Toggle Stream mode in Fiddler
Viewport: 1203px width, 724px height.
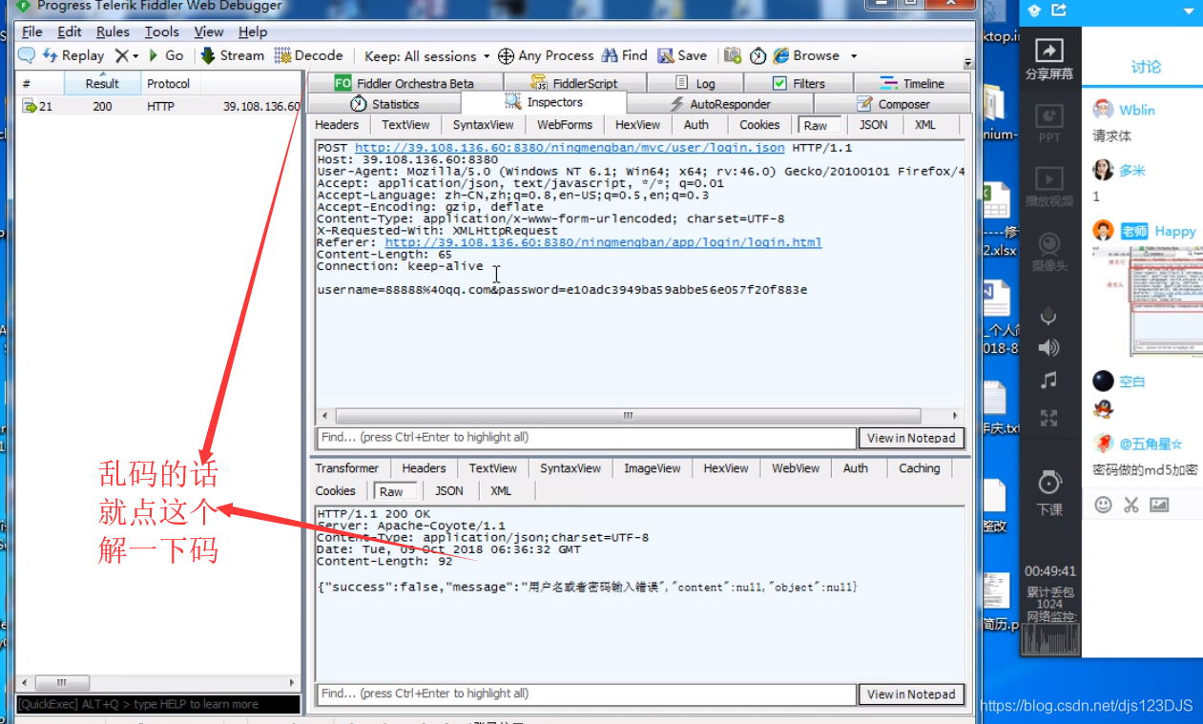[x=232, y=55]
